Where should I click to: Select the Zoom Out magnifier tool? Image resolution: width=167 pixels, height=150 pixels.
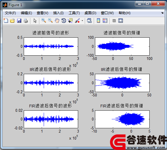(50, 21)
